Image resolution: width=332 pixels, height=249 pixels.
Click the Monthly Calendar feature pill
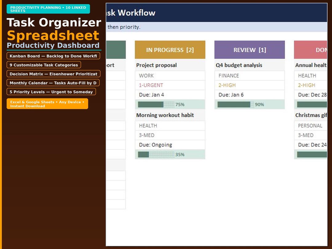[x=53, y=83]
